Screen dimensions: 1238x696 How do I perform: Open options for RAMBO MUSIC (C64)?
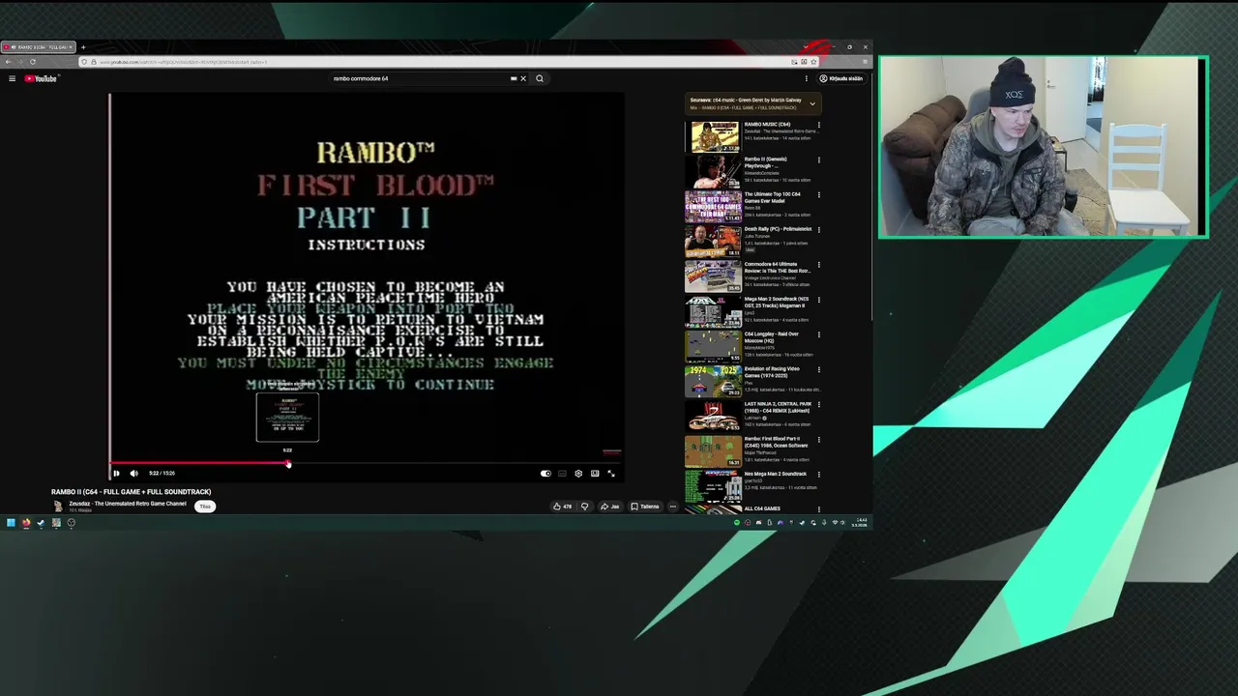click(x=818, y=125)
